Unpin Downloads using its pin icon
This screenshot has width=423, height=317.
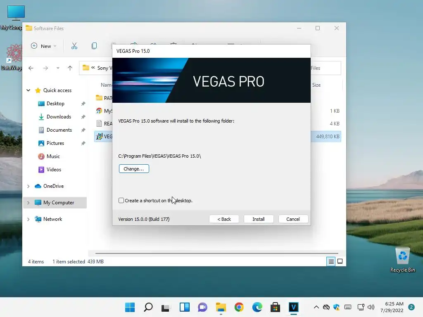pos(83,117)
